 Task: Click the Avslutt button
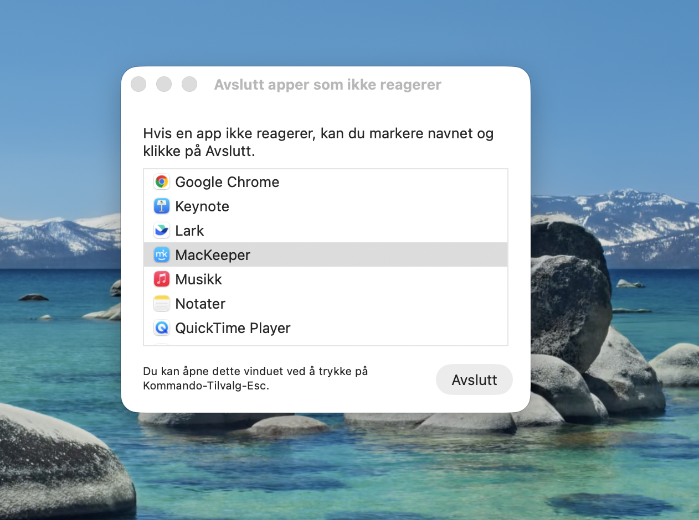point(474,380)
